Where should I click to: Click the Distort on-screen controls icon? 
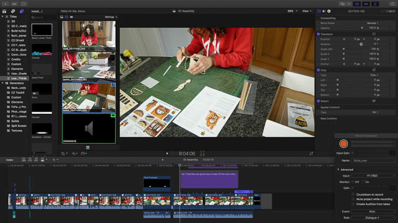pos(374,101)
